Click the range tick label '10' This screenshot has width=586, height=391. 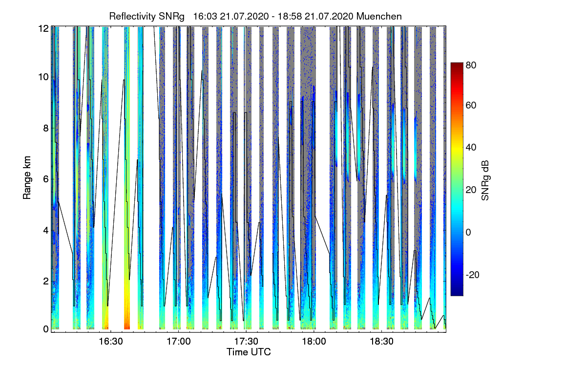43,77
